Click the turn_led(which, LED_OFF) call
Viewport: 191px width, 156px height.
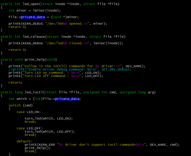pyautogui.click(x=50, y=132)
